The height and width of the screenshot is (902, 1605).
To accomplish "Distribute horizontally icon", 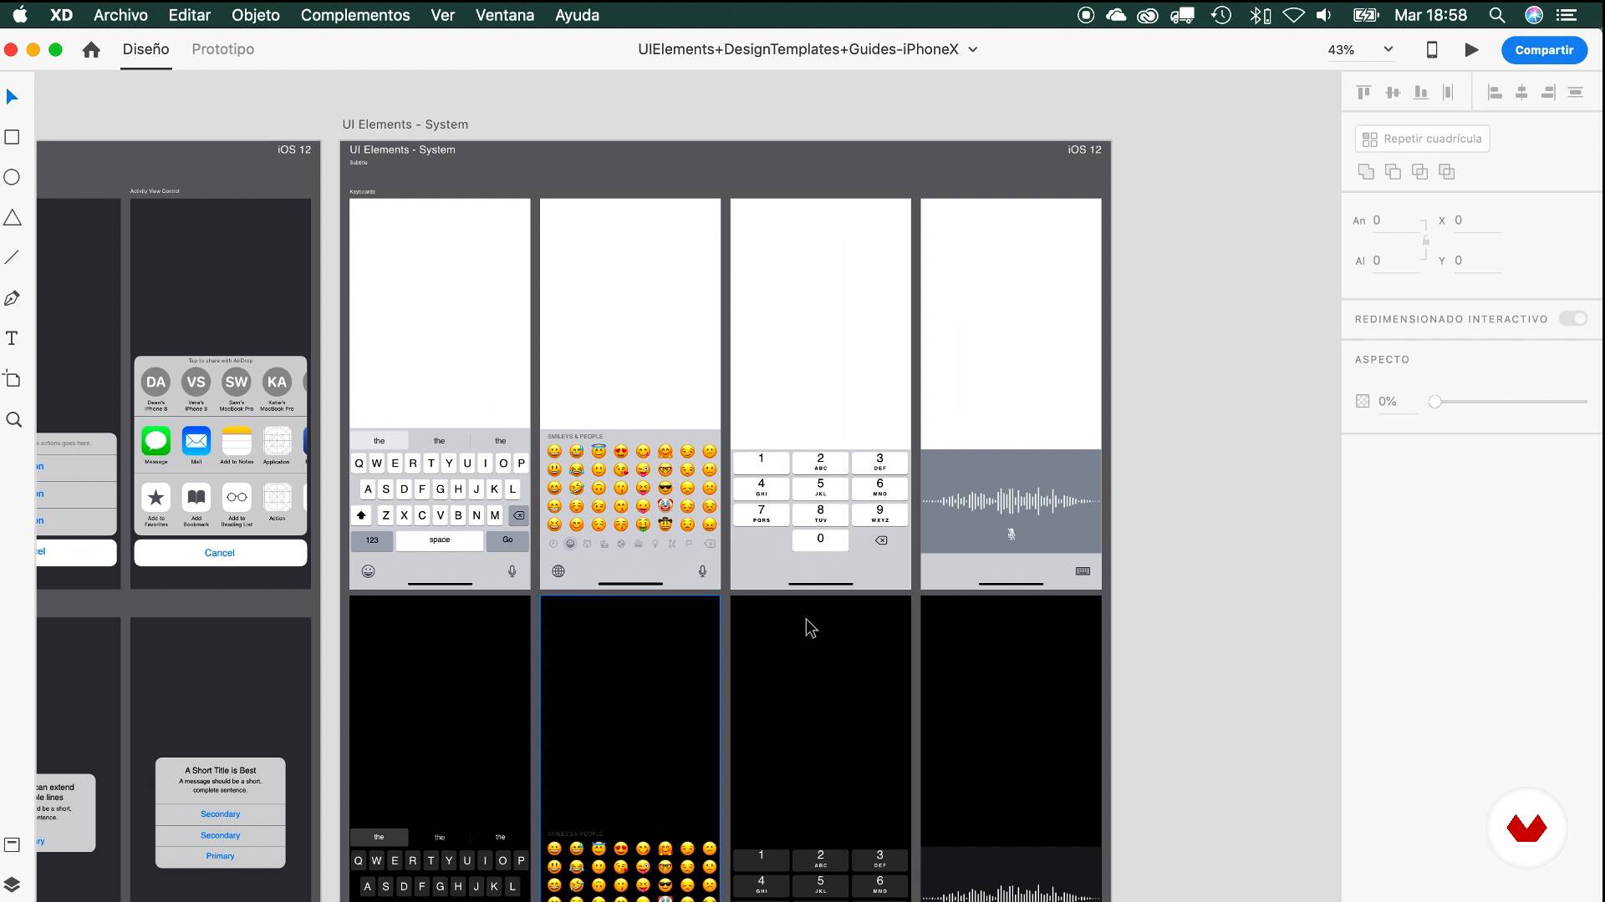I will [x=1448, y=92].
